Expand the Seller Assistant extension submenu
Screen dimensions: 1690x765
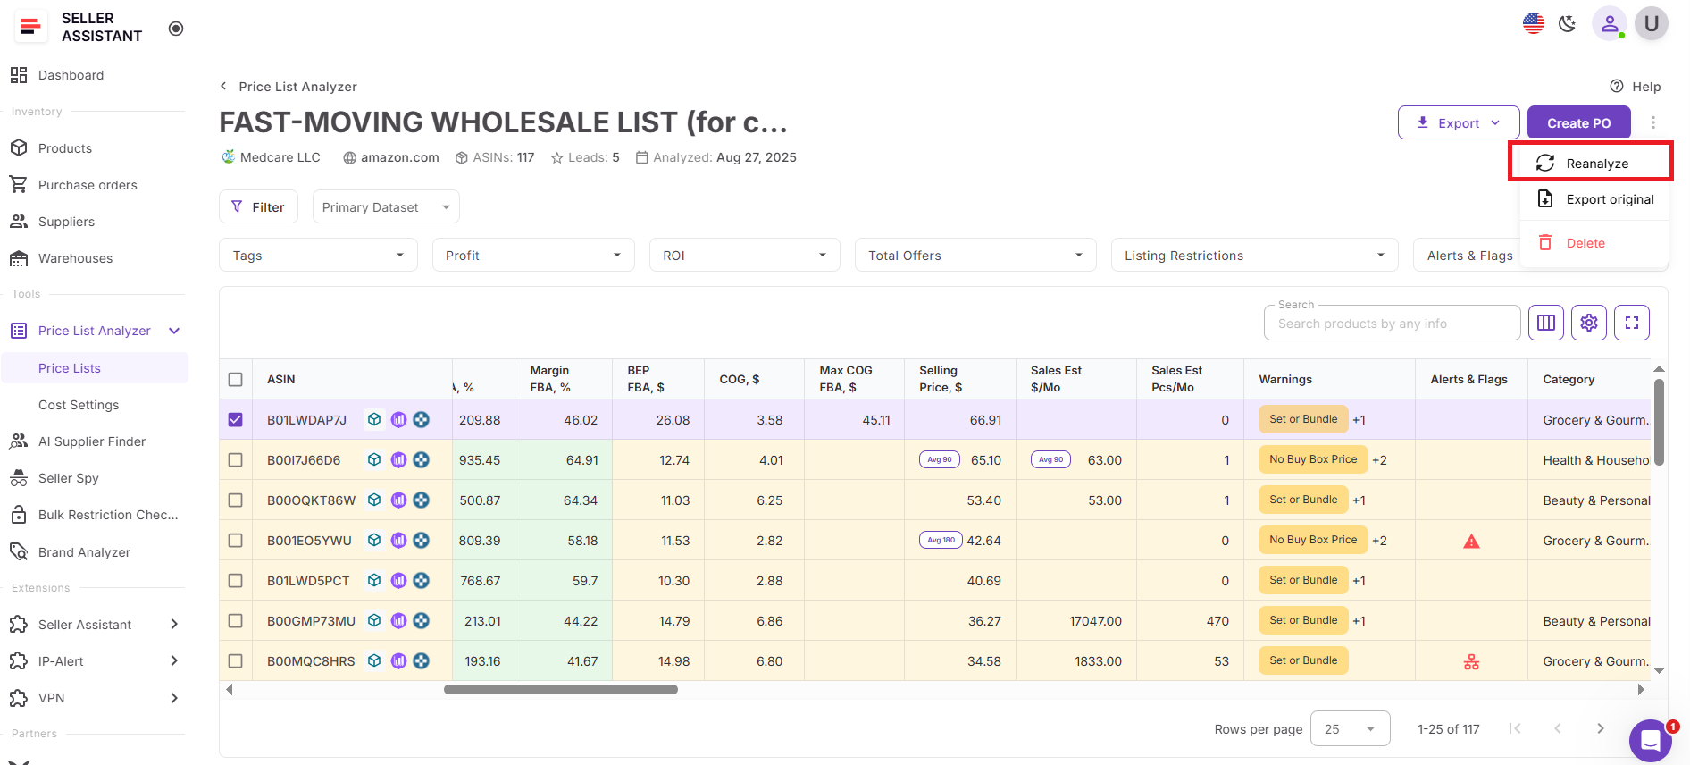tap(174, 625)
